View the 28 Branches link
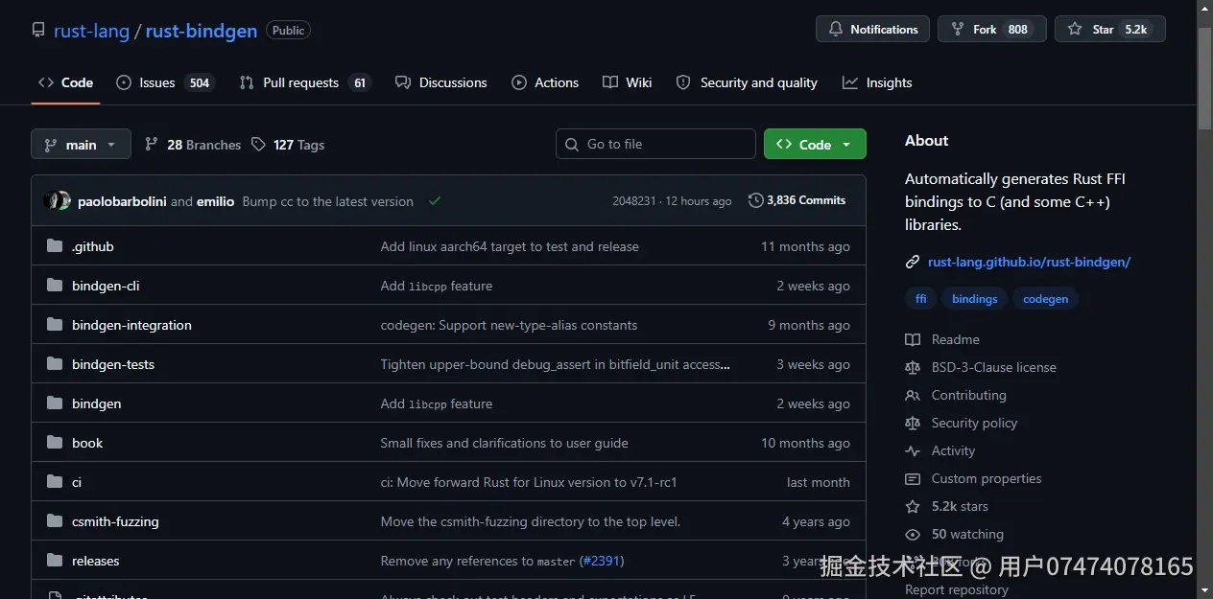Viewport: 1213px width, 599px height. pyautogui.click(x=193, y=145)
